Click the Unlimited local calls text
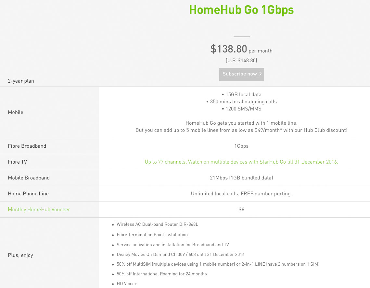The height and width of the screenshot is (288, 370). [x=241, y=194]
